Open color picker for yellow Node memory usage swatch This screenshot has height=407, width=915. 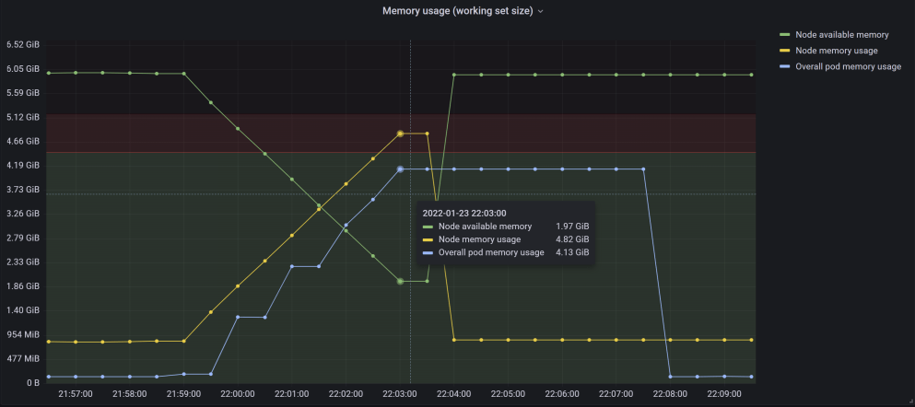(785, 51)
